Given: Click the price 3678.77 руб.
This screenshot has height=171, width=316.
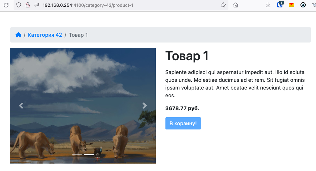Looking at the screenshot, I should [182, 108].
